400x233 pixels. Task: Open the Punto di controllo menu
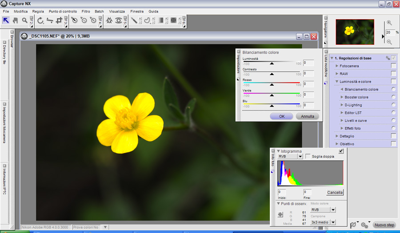(x=63, y=12)
